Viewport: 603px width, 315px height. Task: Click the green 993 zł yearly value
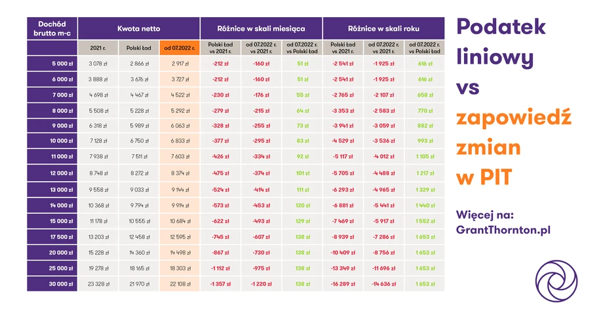coord(425,141)
